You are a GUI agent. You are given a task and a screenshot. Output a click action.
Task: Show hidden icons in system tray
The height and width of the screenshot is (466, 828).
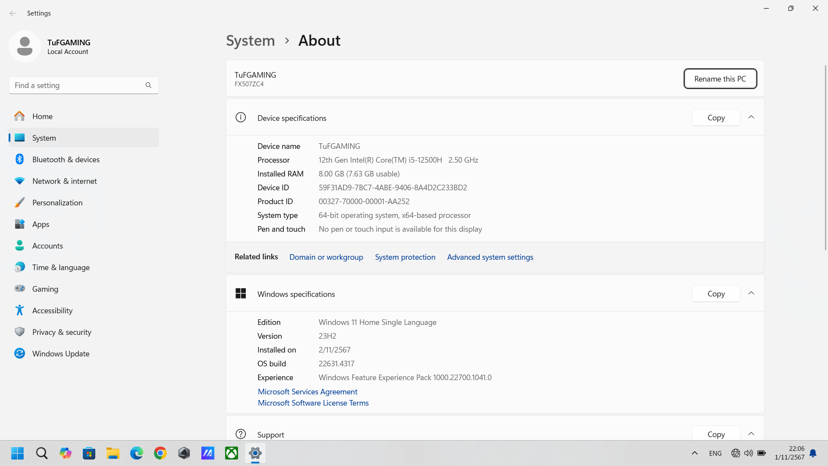(694, 453)
